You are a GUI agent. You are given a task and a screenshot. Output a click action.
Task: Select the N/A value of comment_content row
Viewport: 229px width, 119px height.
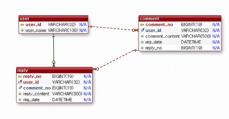[216, 36]
